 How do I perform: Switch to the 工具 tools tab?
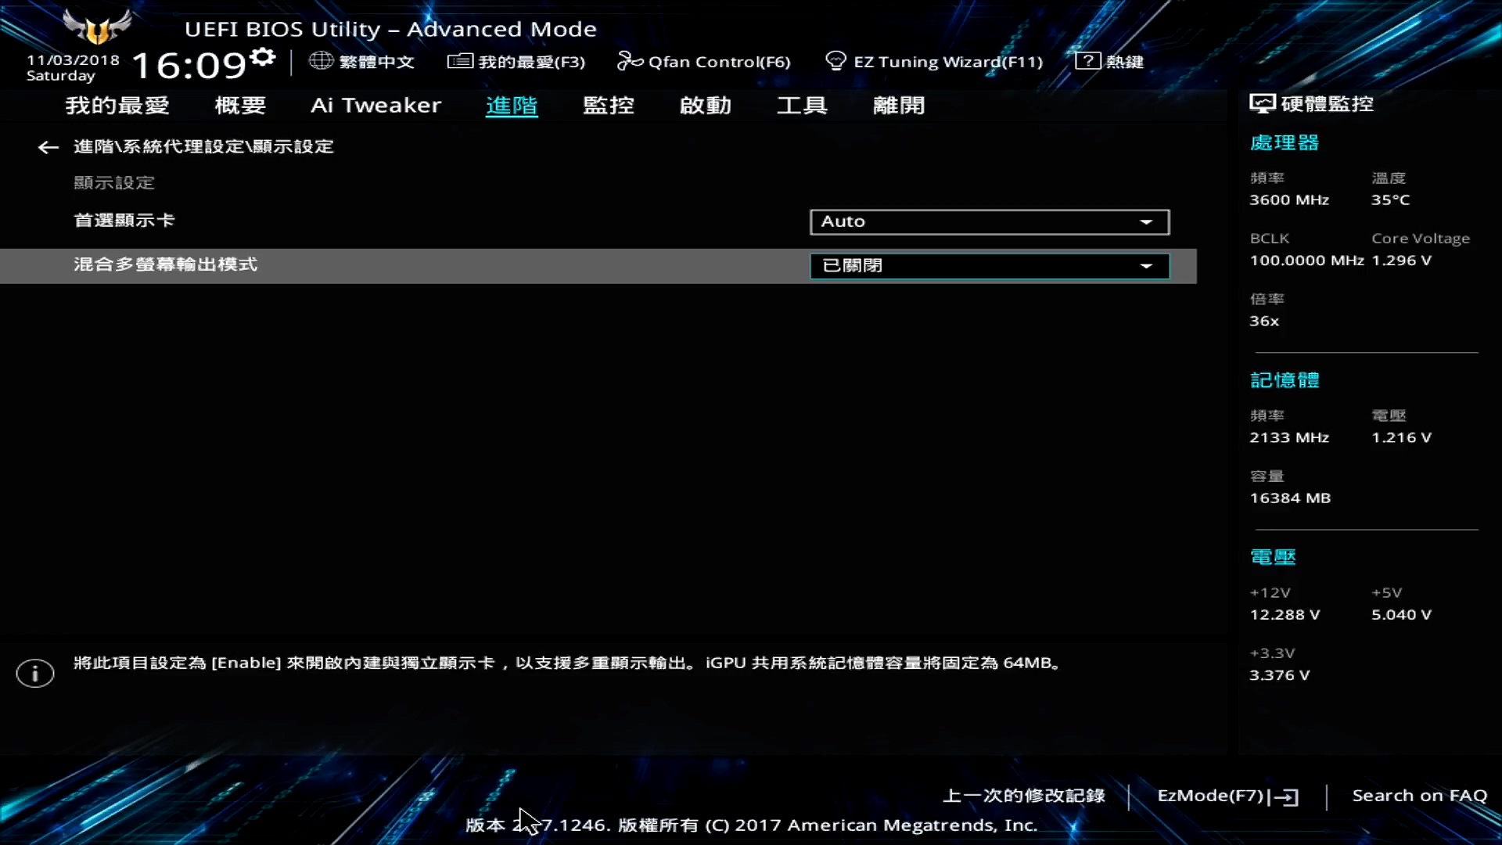point(801,106)
